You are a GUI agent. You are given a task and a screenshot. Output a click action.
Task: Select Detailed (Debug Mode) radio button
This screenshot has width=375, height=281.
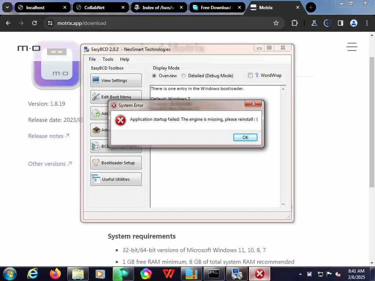(x=183, y=76)
